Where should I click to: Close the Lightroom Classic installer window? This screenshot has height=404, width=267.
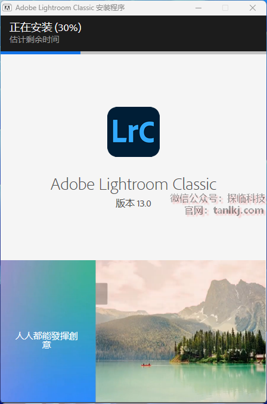coord(253,8)
